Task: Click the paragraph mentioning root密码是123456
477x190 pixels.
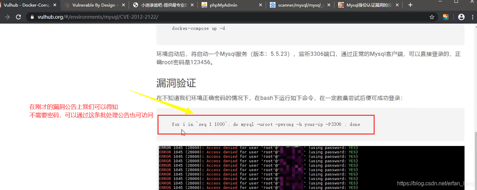Action: (308, 58)
